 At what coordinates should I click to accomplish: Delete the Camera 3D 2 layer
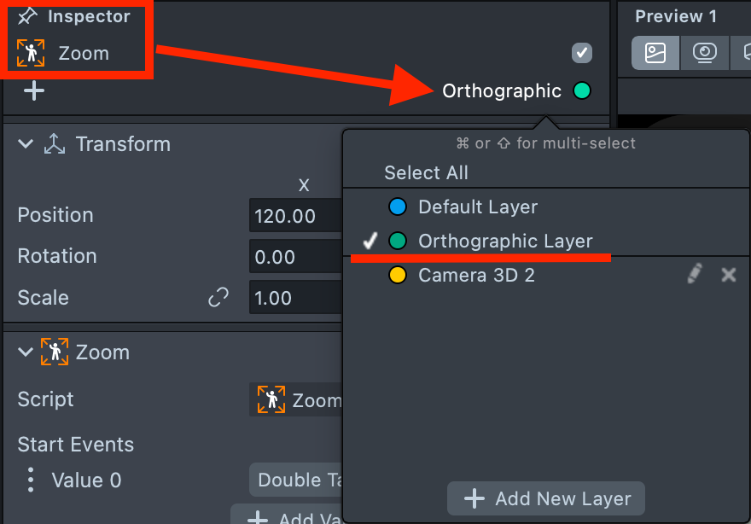pyautogui.click(x=728, y=275)
